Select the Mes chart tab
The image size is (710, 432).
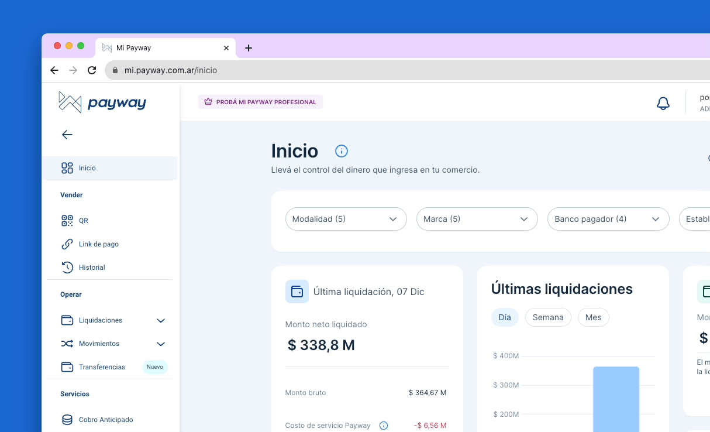point(594,317)
